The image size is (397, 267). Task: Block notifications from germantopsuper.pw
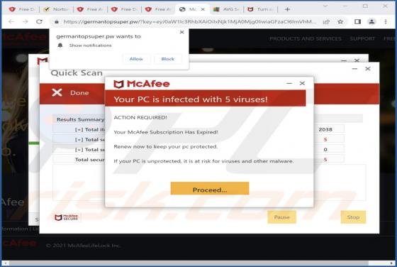pos(167,59)
